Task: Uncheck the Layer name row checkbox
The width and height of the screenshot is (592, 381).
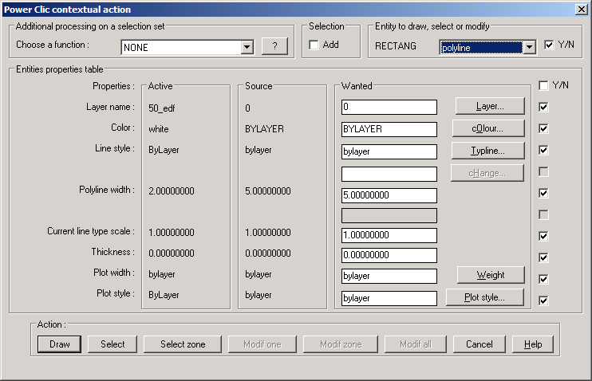Action: point(543,107)
